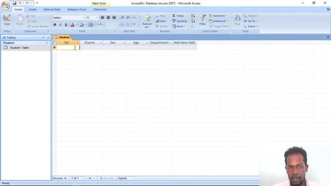Open the Create ribbon tab
The height and width of the screenshot is (186, 331).
33,9
